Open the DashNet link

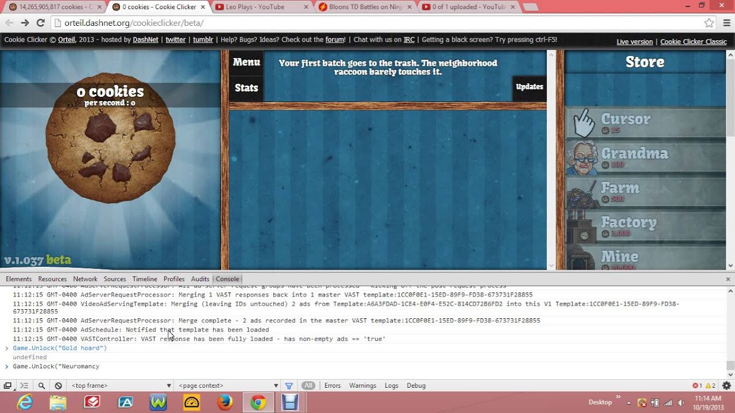click(x=145, y=40)
